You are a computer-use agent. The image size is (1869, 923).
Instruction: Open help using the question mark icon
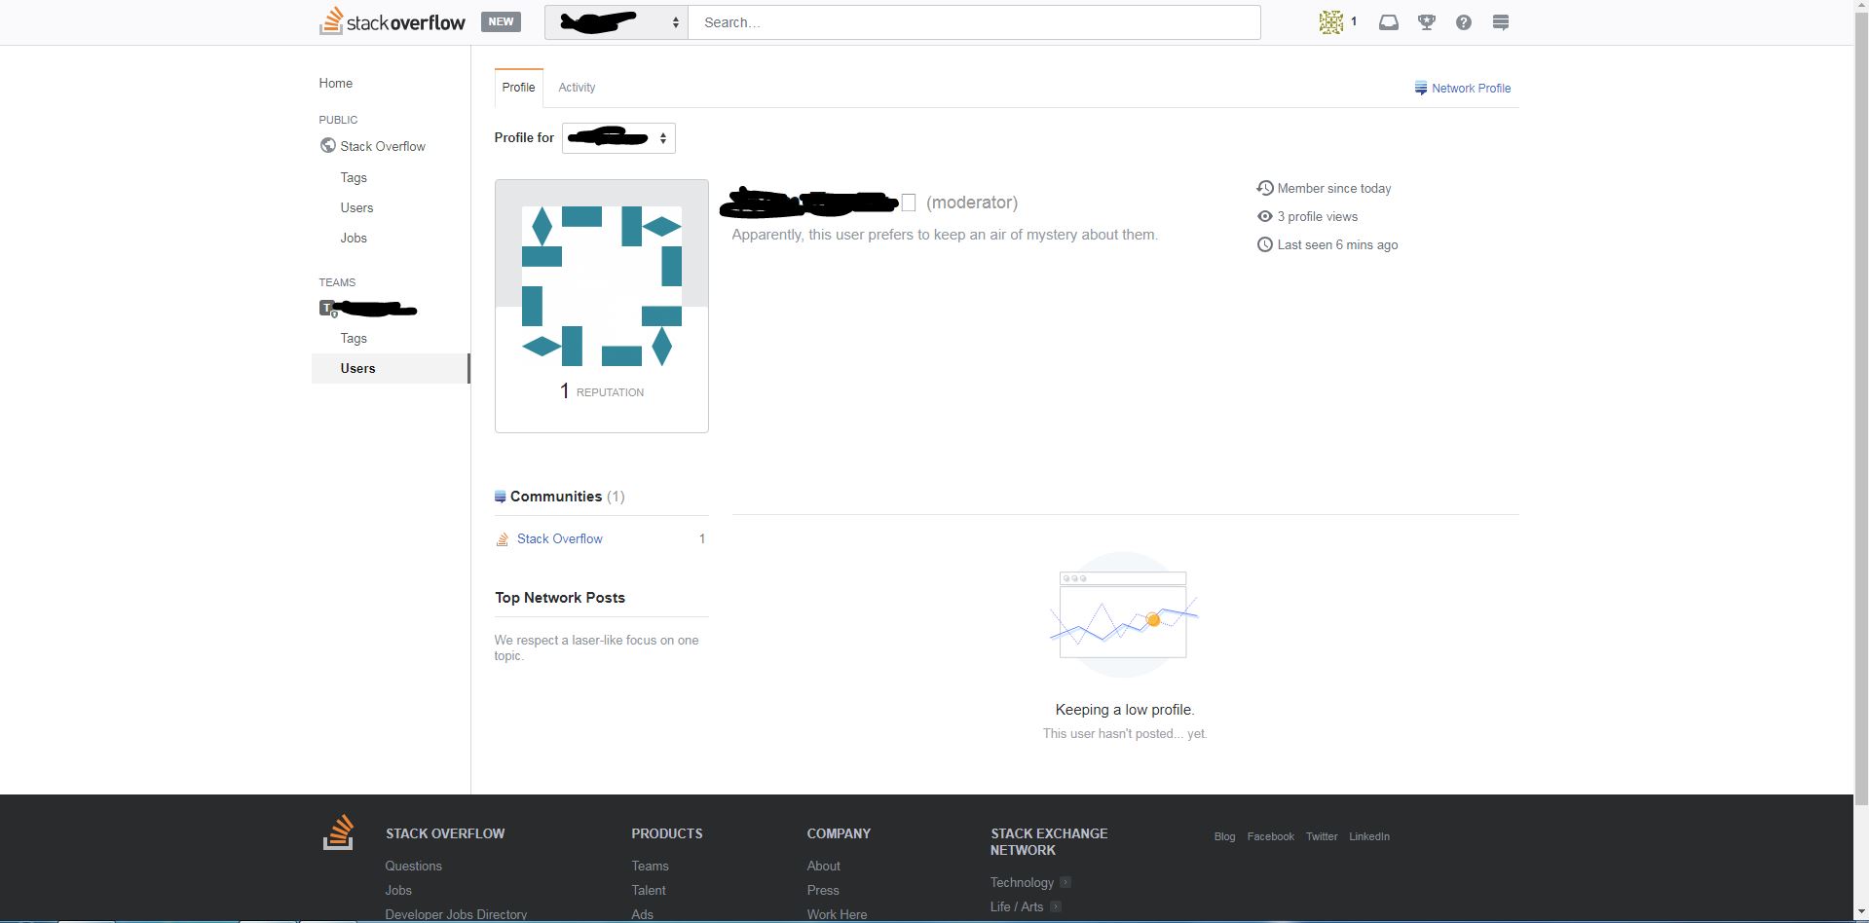click(x=1462, y=21)
